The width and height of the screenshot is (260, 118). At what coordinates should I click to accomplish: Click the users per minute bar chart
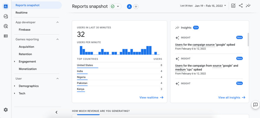pos(119,50)
